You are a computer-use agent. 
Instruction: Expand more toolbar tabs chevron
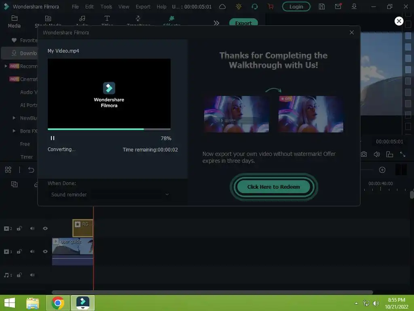coord(216,23)
